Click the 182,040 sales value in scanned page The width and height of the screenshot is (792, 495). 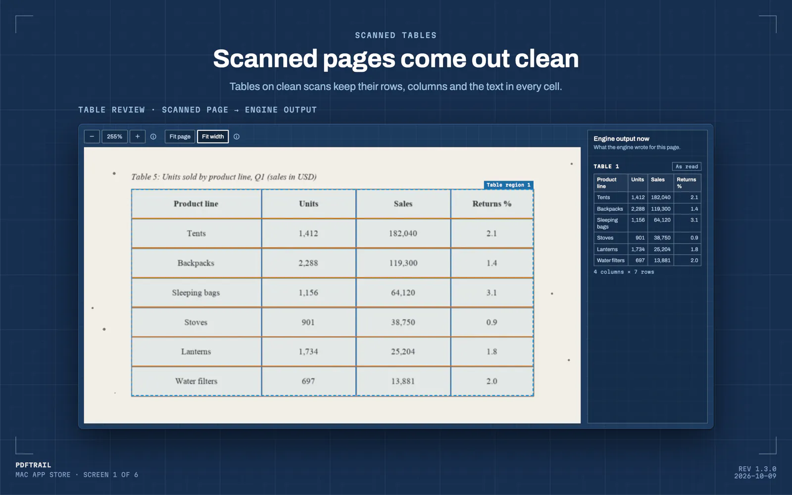click(403, 233)
